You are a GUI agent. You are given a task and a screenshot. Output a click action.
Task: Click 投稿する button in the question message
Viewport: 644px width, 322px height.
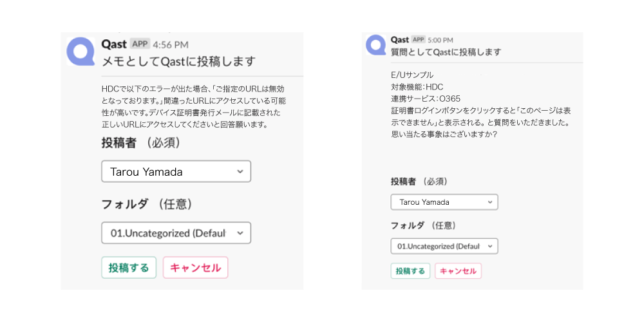[410, 271]
